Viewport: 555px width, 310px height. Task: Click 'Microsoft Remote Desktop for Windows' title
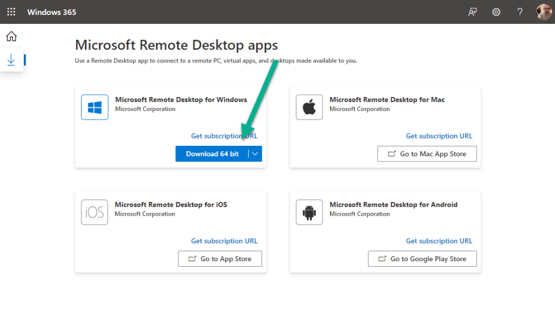click(x=181, y=100)
